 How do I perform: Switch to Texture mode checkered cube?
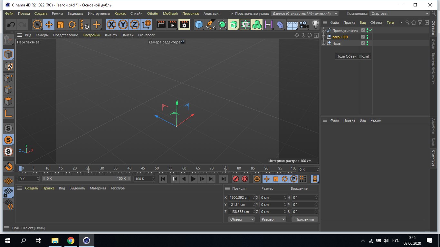(x=8, y=66)
